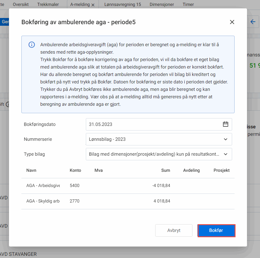Image resolution: width=260 pixels, height=258 pixels.
Task: Click the info icon in the blue notice
Action: click(32, 45)
